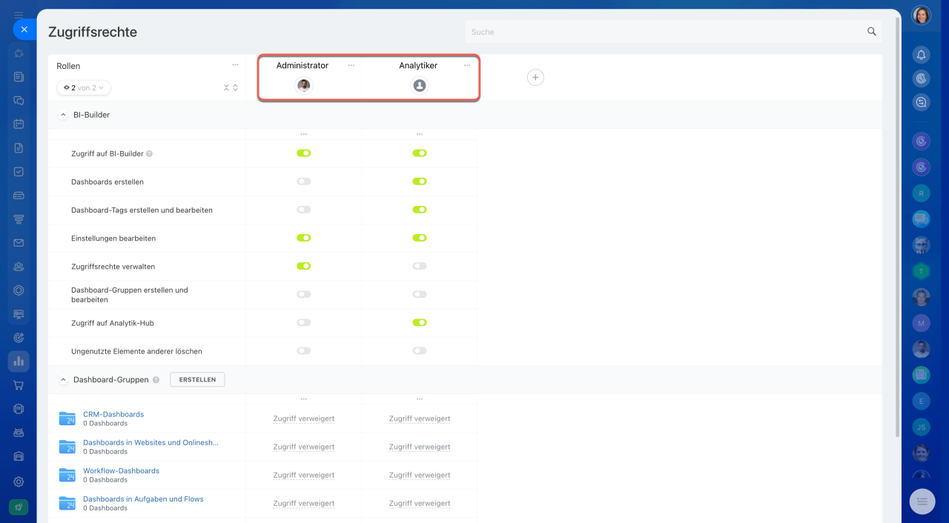Open the calendar icon in left sidebar
The height and width of the screenshot is (523, 949).
(x=19, y=124)
